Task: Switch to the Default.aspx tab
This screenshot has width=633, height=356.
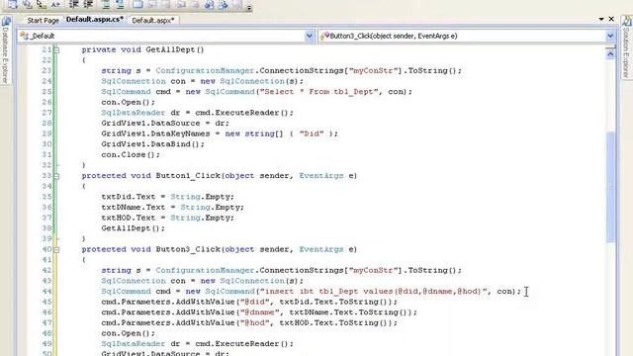Action: pyautogui.click(x=153, y=20)
